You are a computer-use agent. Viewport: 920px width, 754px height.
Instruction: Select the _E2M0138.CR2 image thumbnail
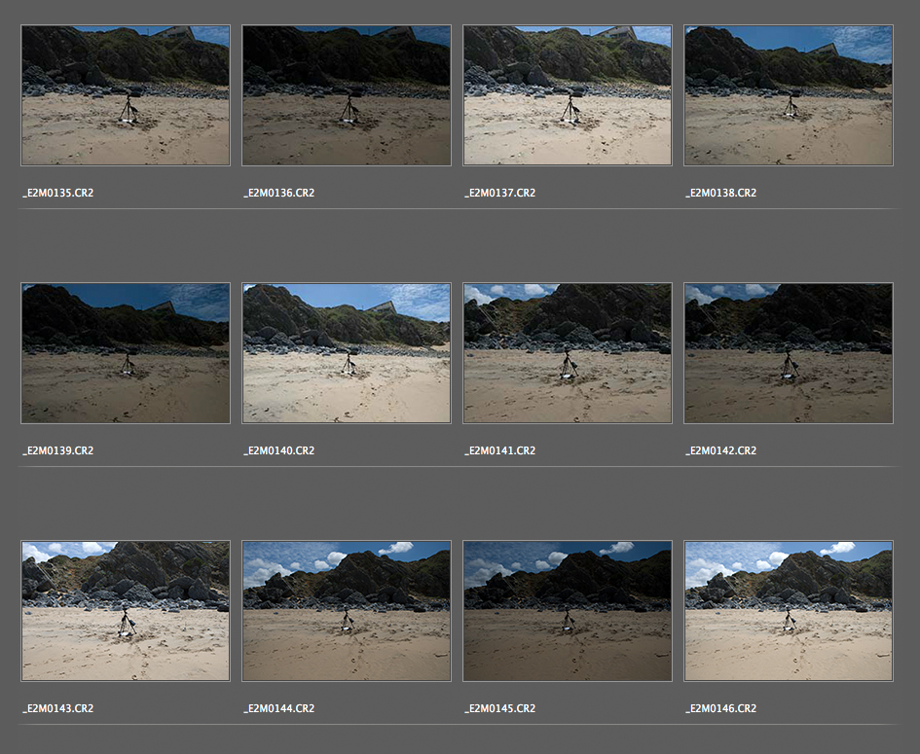point(789,95)
